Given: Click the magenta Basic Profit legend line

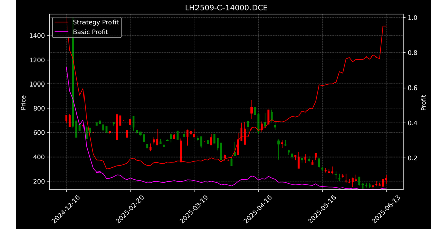Looking at the screenshot, I should click(62, 32).
